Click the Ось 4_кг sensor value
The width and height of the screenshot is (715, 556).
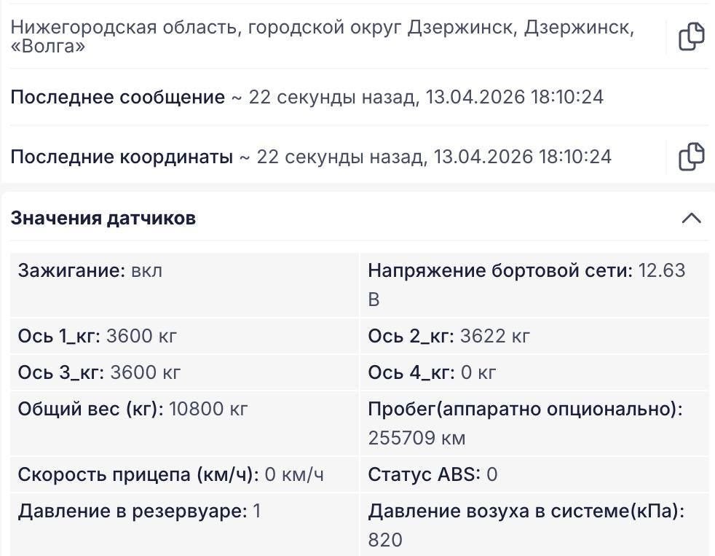coord(478,372)
